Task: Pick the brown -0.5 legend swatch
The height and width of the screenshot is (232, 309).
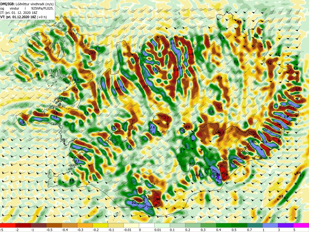Action: (x=54, y=225)
